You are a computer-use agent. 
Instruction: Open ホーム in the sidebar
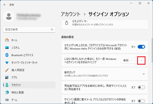[29, 40]
